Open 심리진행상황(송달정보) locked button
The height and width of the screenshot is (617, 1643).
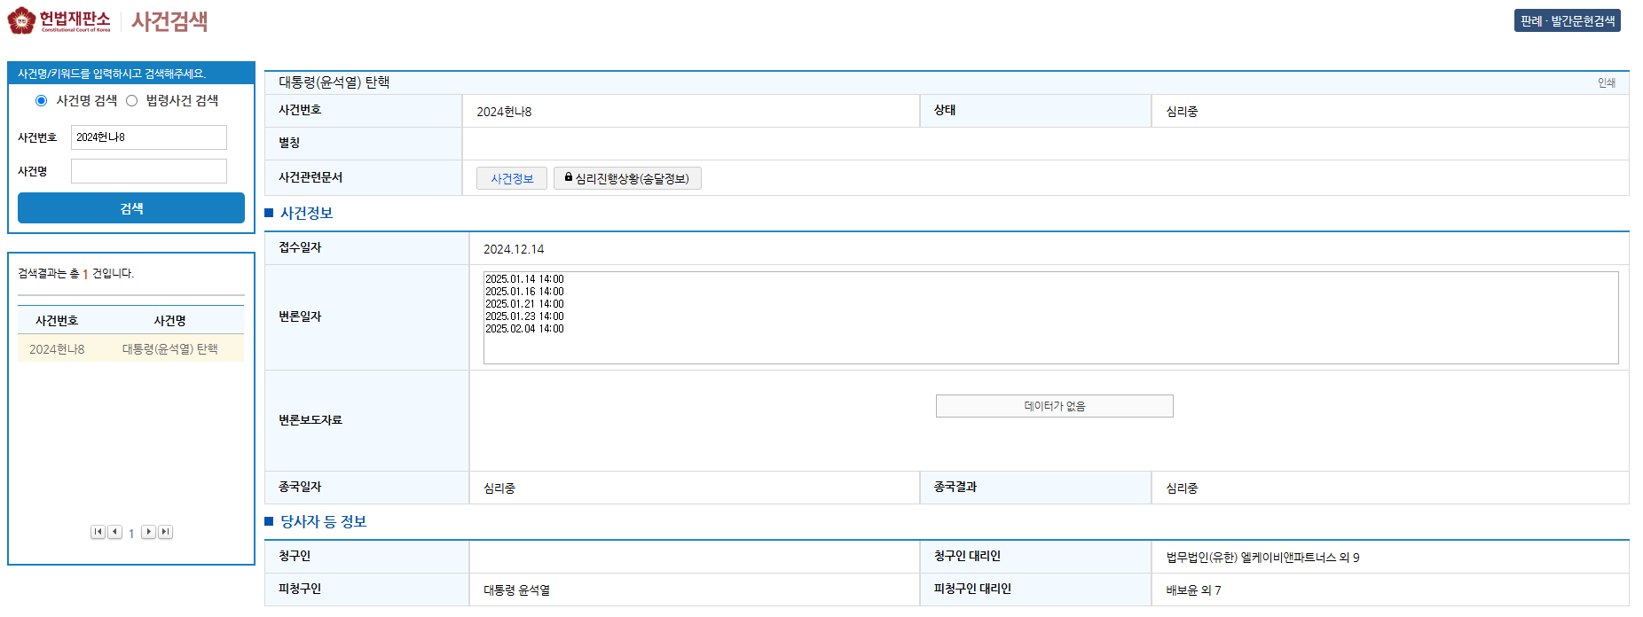click(x=627, y=178)
